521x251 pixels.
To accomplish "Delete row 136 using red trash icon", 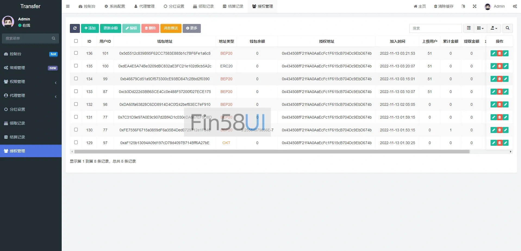I will pos(500,54).
